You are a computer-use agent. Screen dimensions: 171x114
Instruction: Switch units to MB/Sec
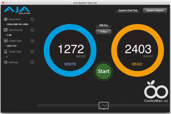click(x=103, y=26)
